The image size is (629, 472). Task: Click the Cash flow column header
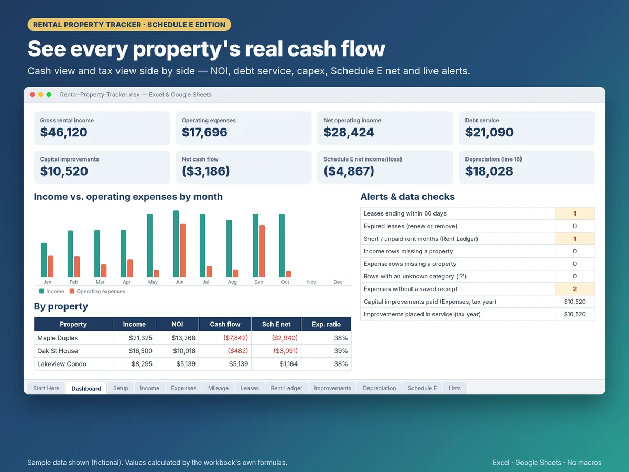[225, 324]
